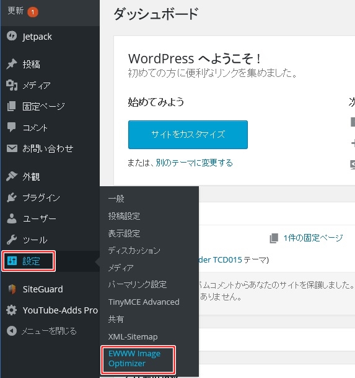
Task: Click the wrench icon beside ツール
Action: 12,240
